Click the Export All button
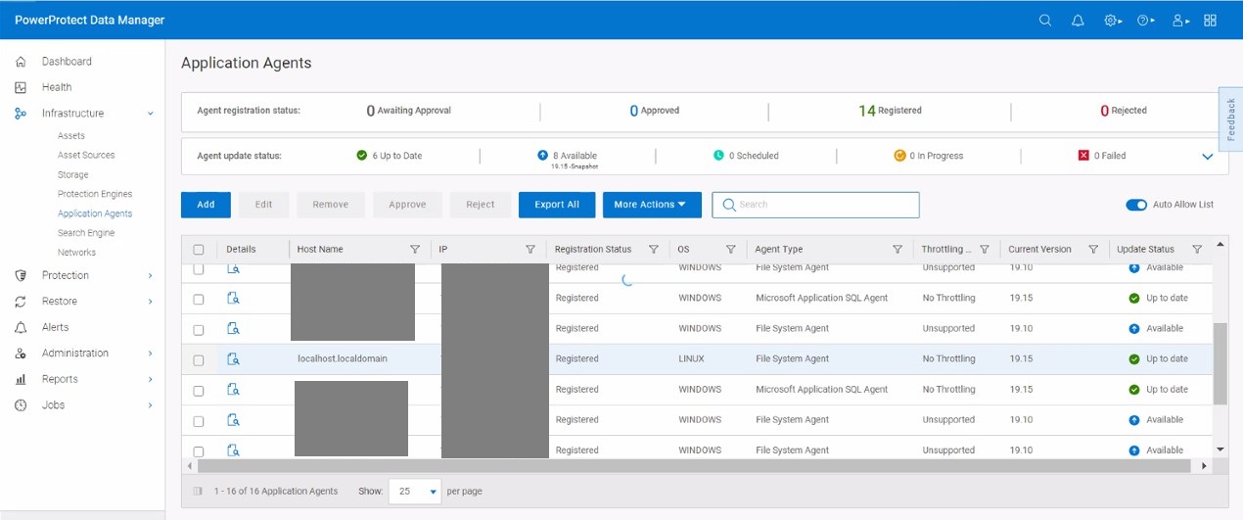 (x=556, y=205)
